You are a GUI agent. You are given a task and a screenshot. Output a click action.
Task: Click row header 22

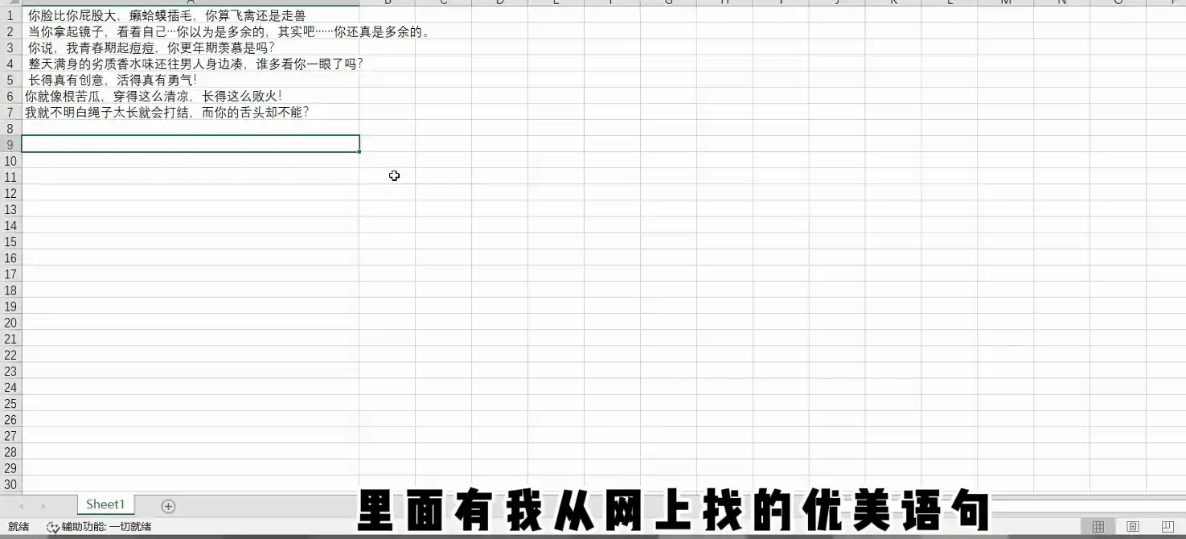[x=10, y=355]
